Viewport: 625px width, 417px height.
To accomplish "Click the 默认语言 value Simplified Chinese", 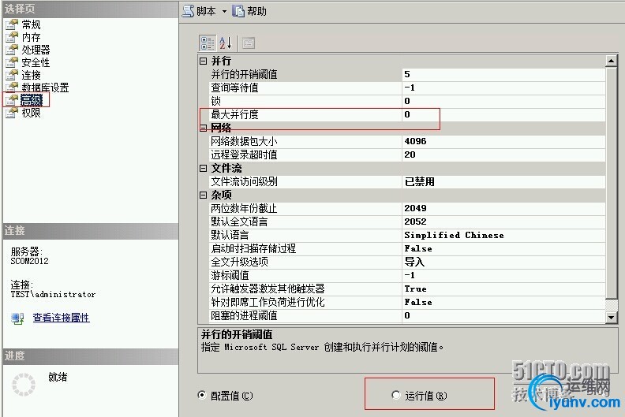I will click(x=503, y=235).
